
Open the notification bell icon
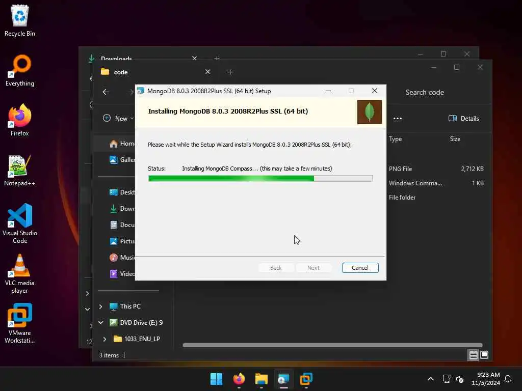pos(508,379)
